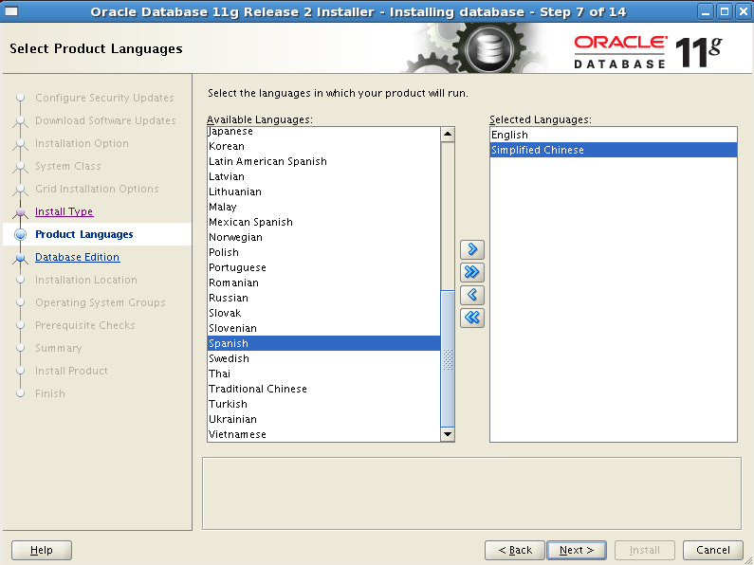Select Vietnamese in the list
This screenshot has height=565, width=754.
click(x=323, y=434)
